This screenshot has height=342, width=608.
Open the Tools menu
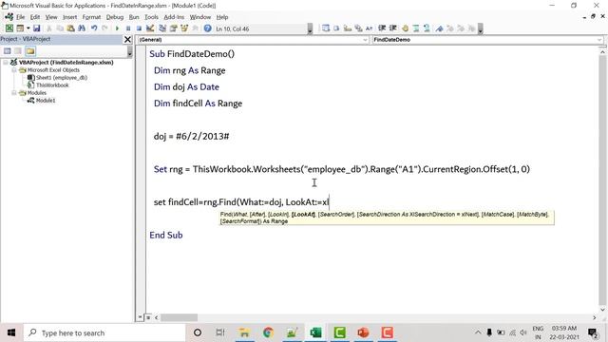(x=151, y=17)
